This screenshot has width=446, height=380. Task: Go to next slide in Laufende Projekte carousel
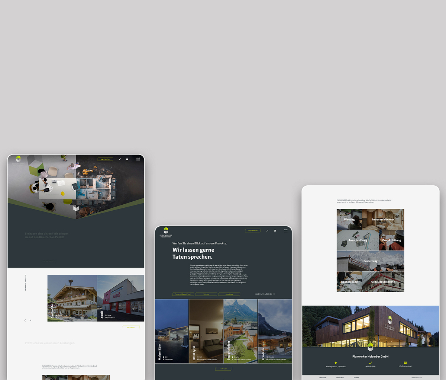[x=30, y=320]
